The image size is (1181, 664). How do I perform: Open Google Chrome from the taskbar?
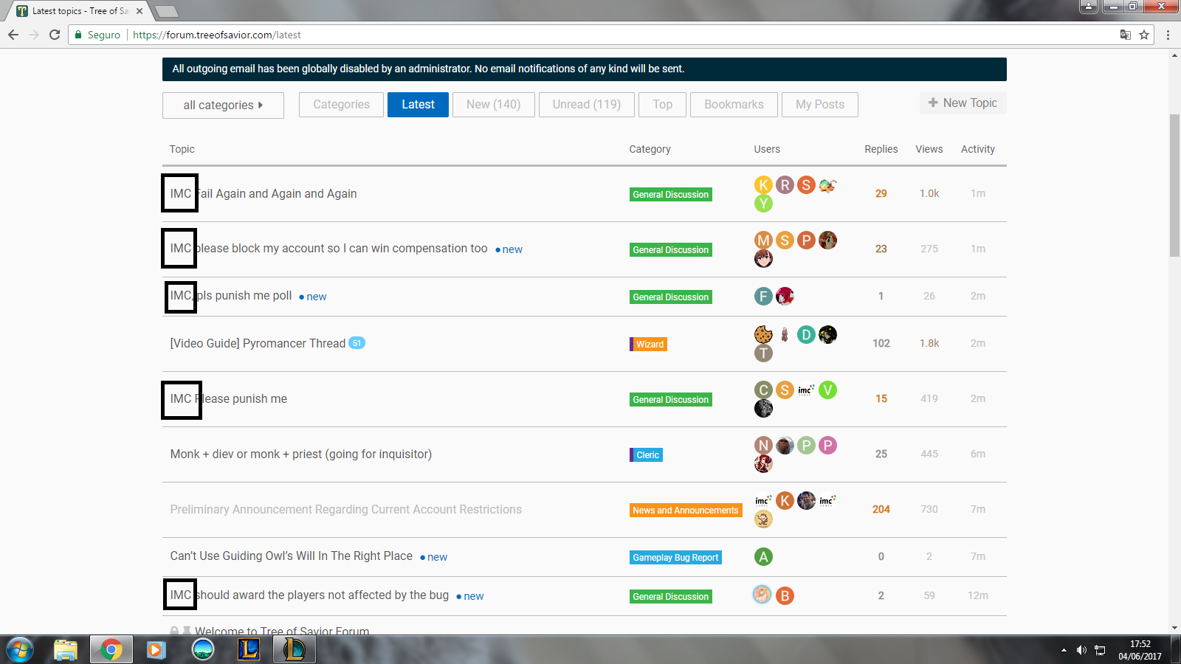[111, 649]
